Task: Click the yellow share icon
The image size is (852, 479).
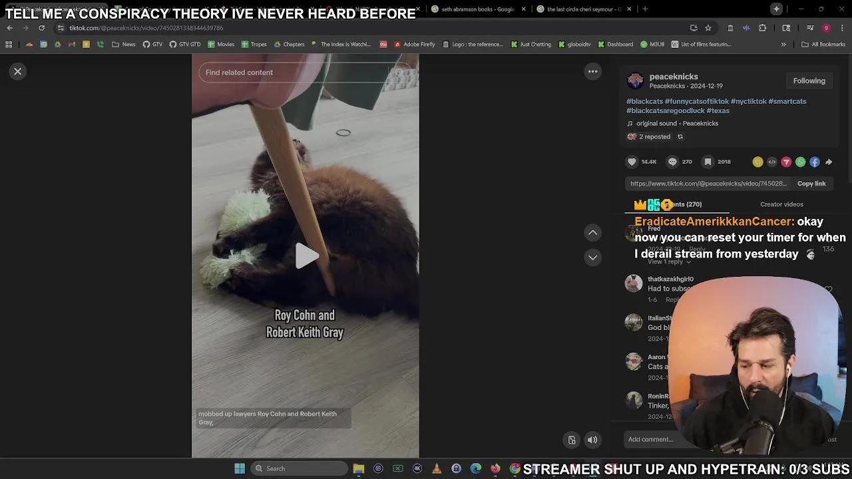Action: pos(757,162)
